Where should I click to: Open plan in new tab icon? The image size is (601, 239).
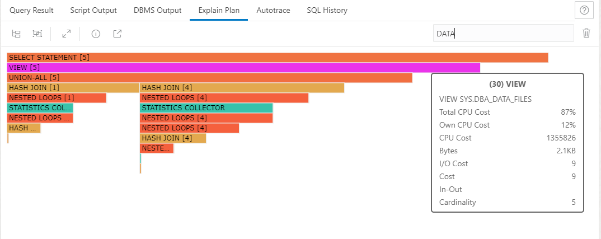118,34
